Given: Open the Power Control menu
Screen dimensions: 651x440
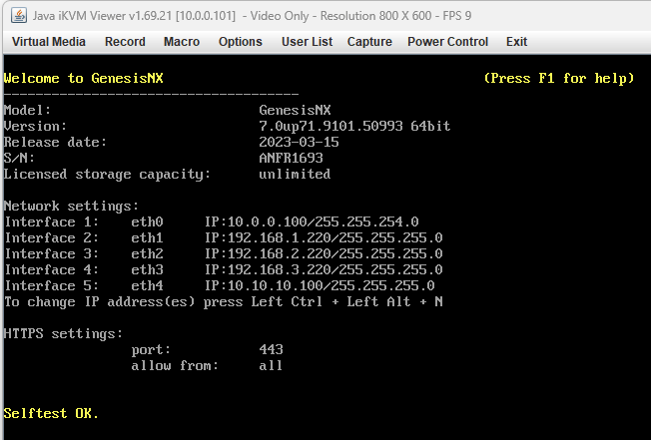Looking at the screenshot, I should [447, 42].
